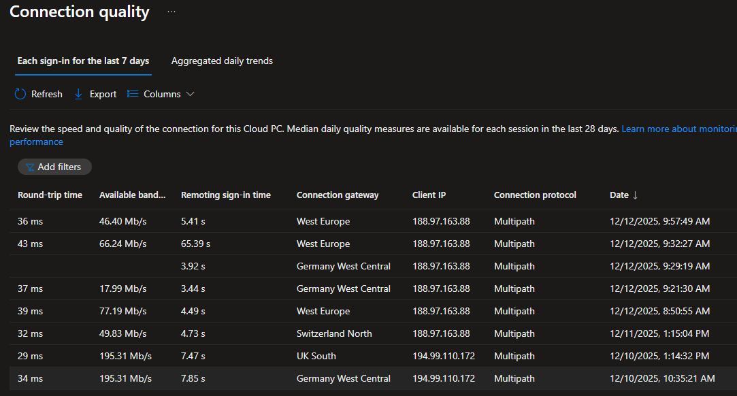Screen dimensions: 737x396
Task: Click the Connection protocol column header
Action: 535,195
